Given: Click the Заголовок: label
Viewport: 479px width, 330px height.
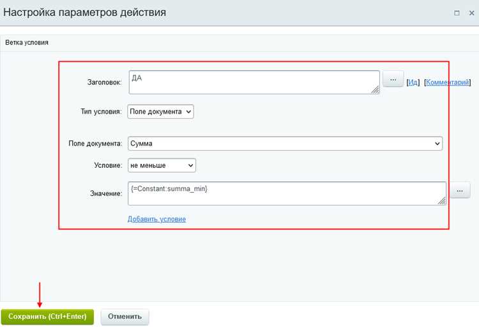Looking at the screenshot, I should point(105,82).
